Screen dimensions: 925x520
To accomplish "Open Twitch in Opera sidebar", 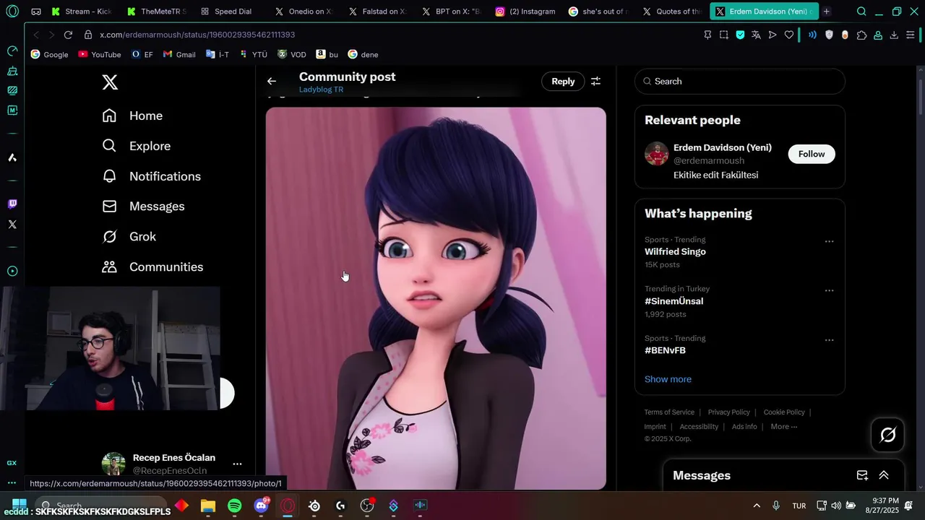I will point(12,204).
